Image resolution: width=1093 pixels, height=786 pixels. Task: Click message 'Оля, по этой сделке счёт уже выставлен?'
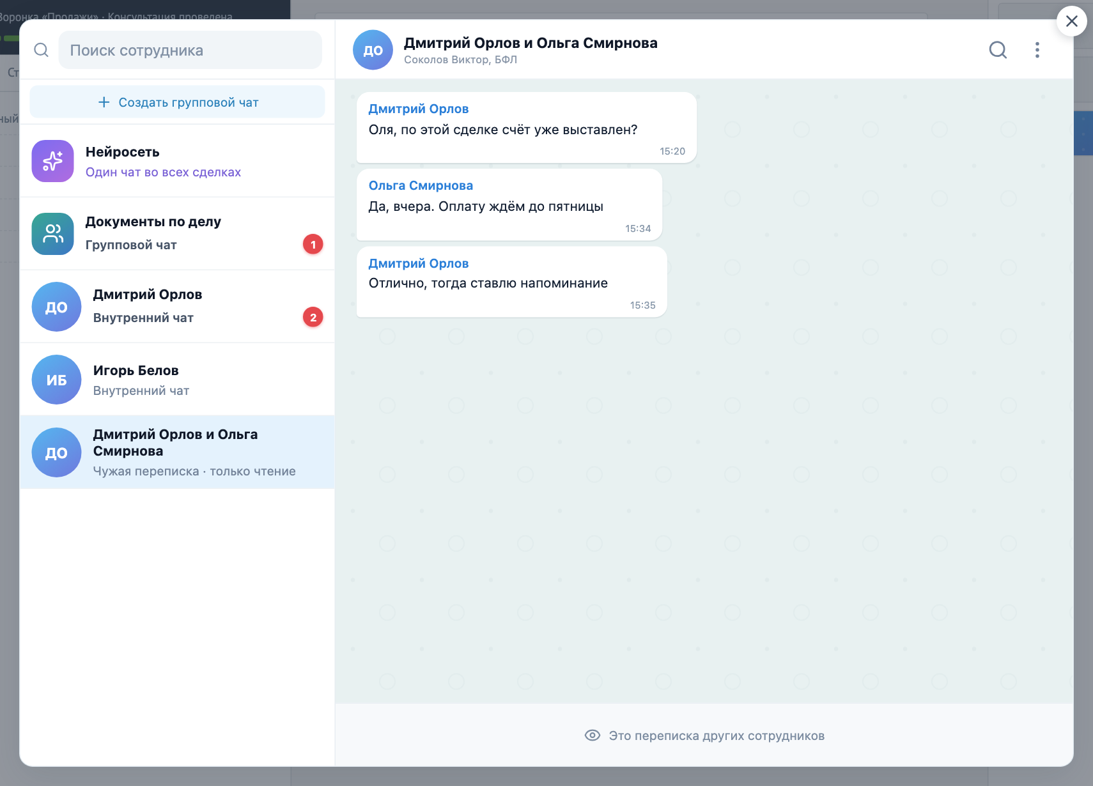(503, 130)
